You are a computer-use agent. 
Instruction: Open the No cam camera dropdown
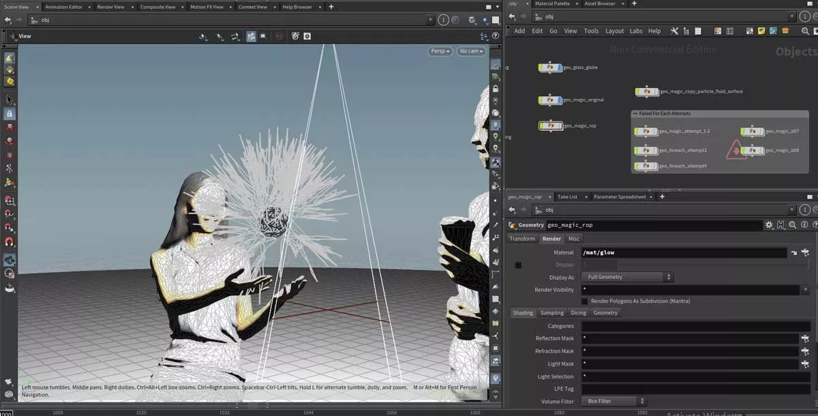[x=471, y=51]
